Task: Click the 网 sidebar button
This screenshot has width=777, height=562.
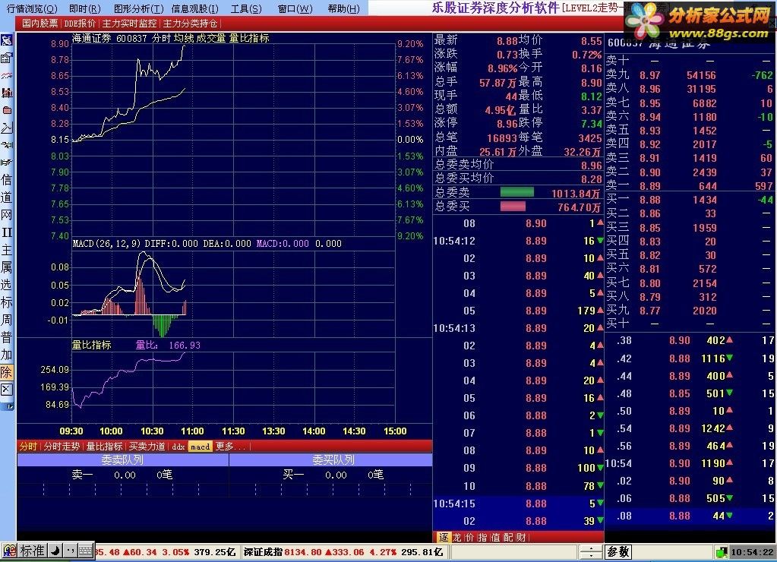Action: 6,215
